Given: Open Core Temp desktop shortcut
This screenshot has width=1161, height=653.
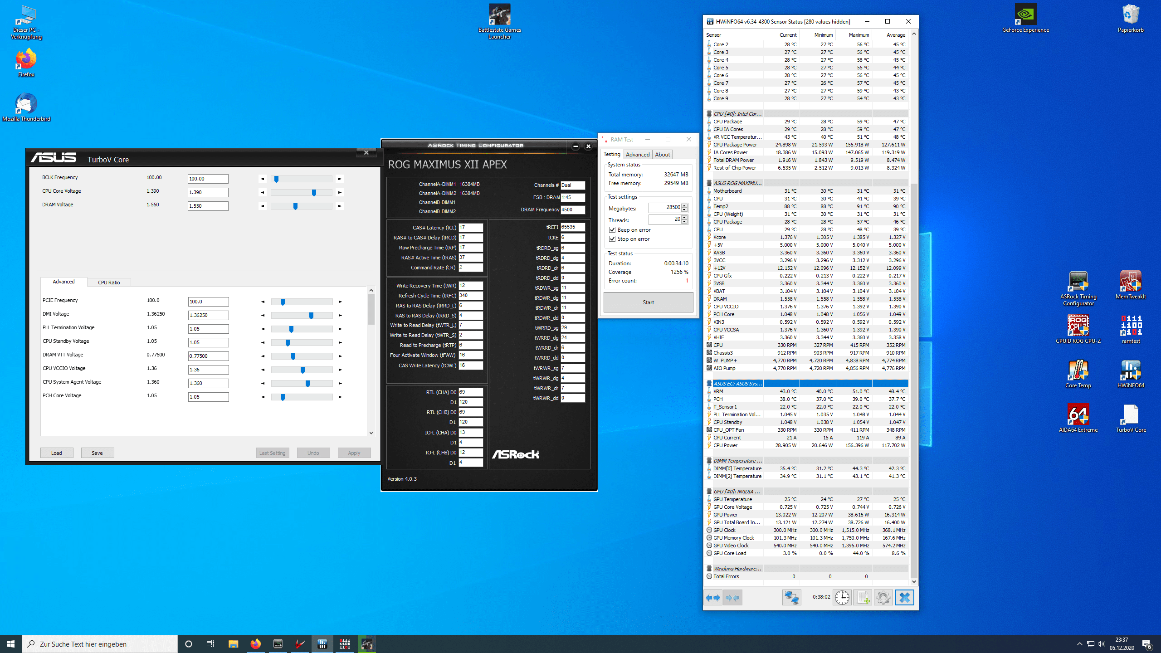Looking at the screenshot, I should point(1078,374).
